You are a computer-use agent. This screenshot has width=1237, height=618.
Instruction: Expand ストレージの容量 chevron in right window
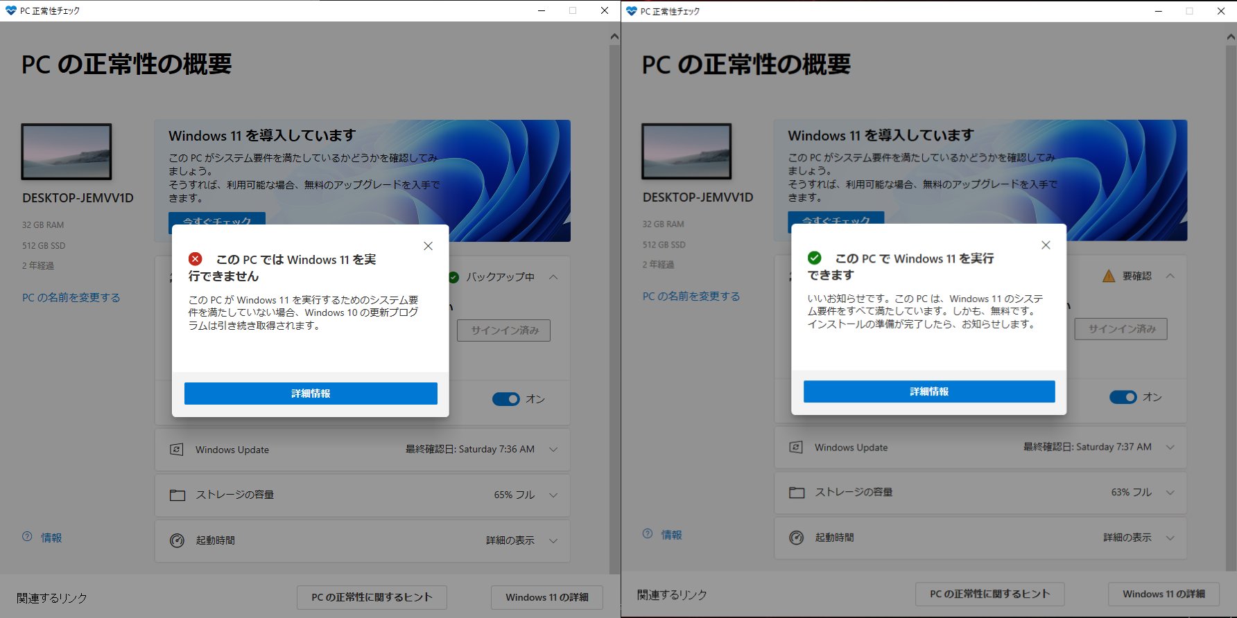click(x=1170, y=493)
